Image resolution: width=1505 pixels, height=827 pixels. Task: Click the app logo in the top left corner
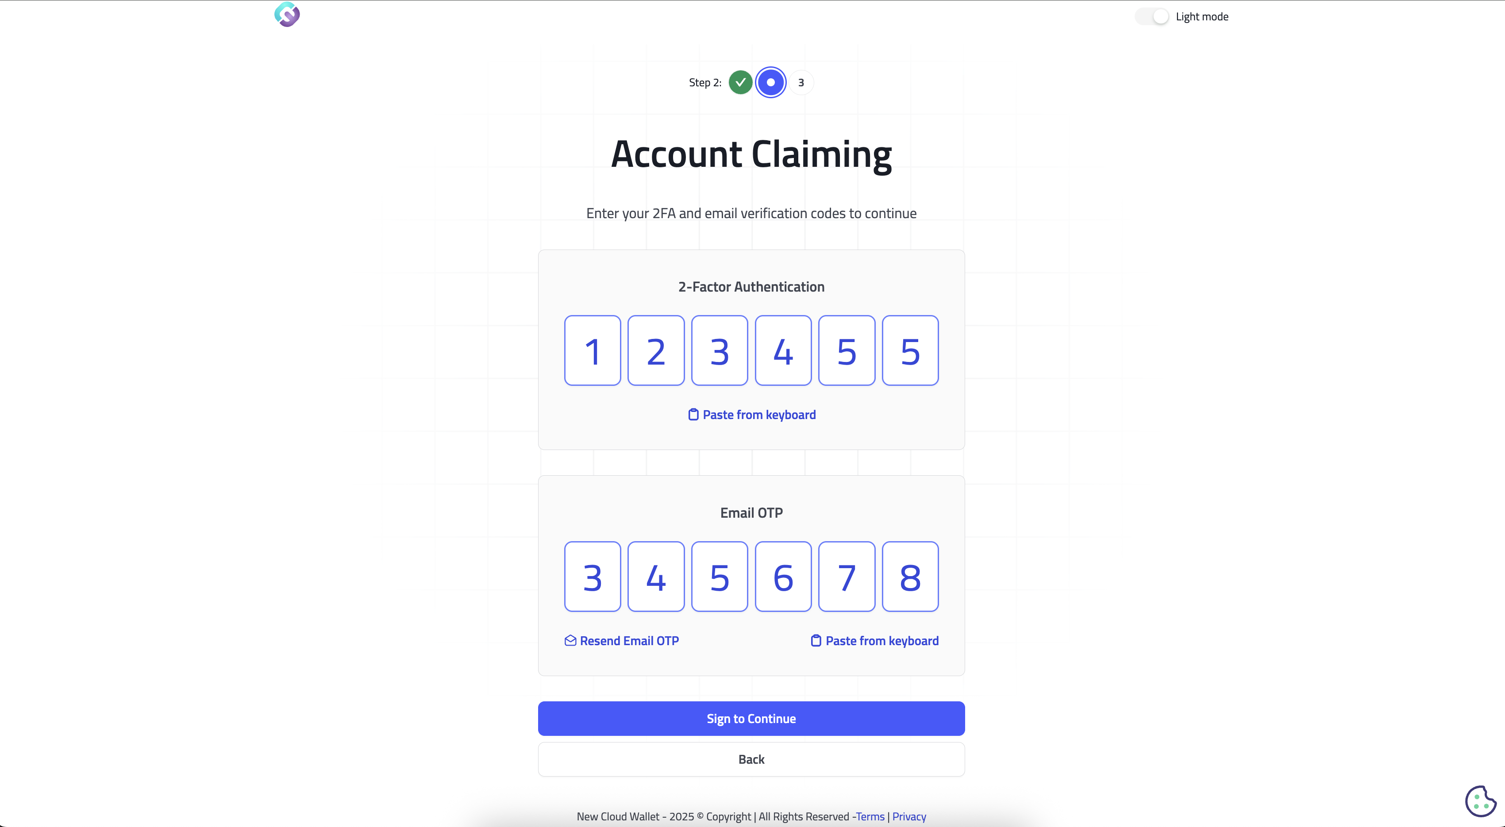(x=286, y=15)
